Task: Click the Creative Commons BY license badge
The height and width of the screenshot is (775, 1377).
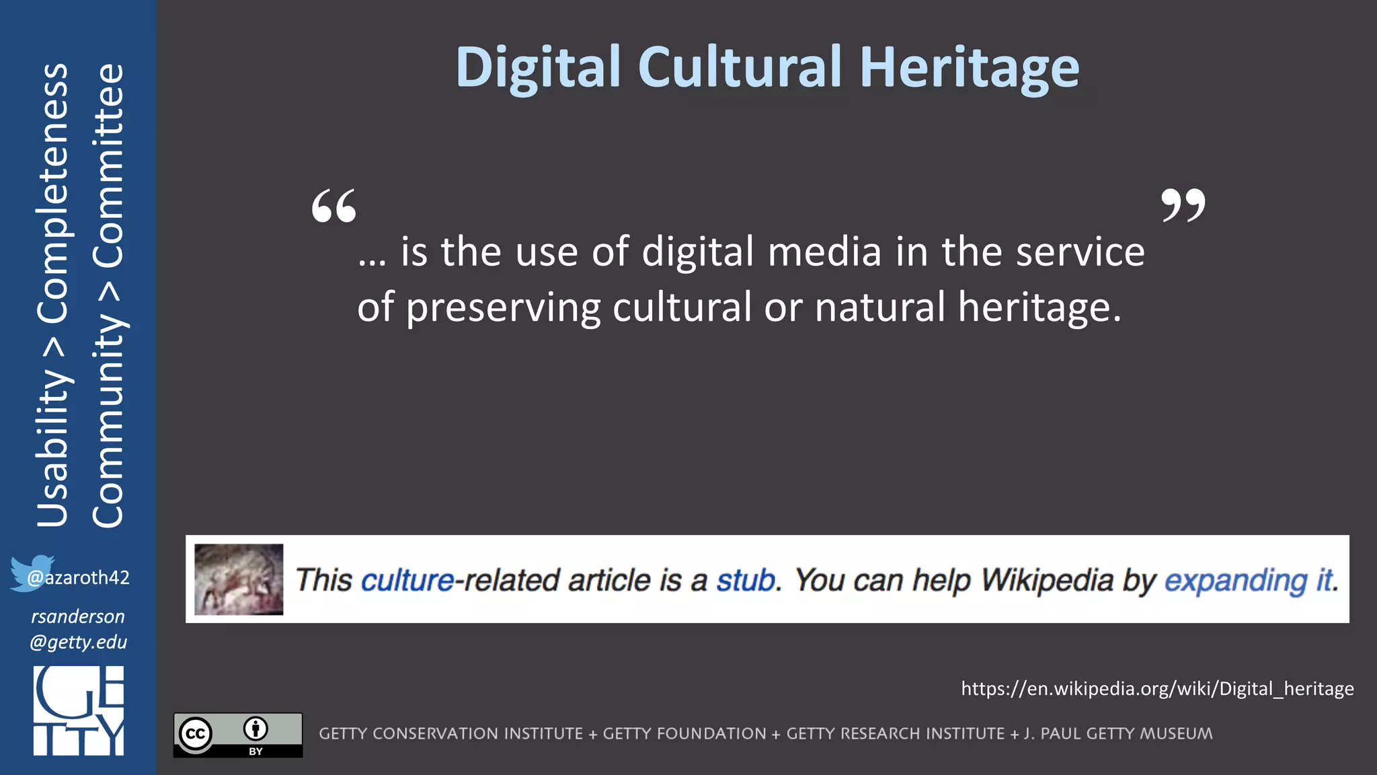Action: (x=238, y=735)
